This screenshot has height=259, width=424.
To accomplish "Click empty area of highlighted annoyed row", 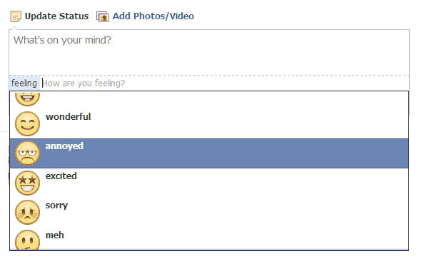I will [x=243, y=153].
